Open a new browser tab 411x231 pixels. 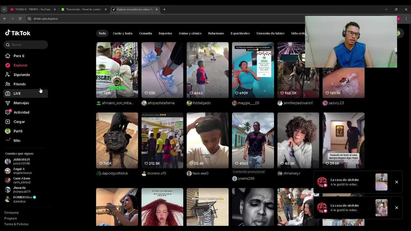[x=164, y=9]
